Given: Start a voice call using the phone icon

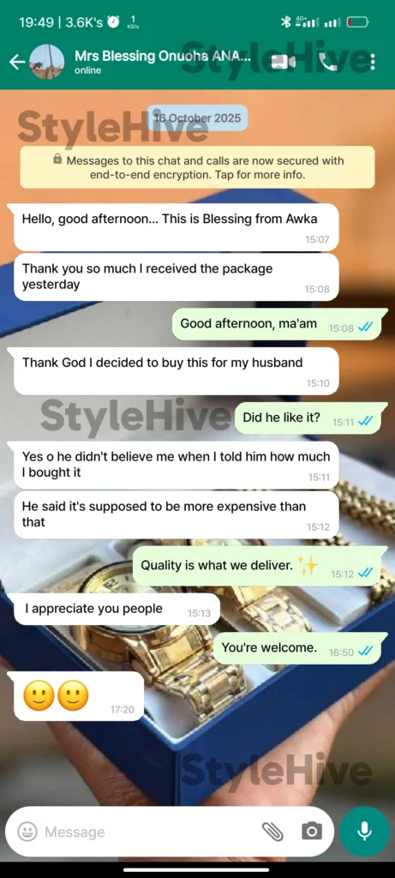Looking at the screenshot, I should point(328,62).
